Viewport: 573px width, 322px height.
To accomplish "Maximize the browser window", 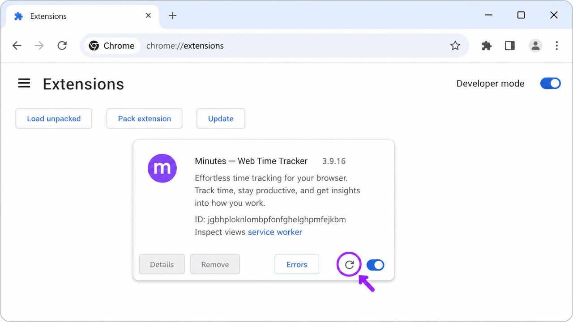I will [521, 15].
